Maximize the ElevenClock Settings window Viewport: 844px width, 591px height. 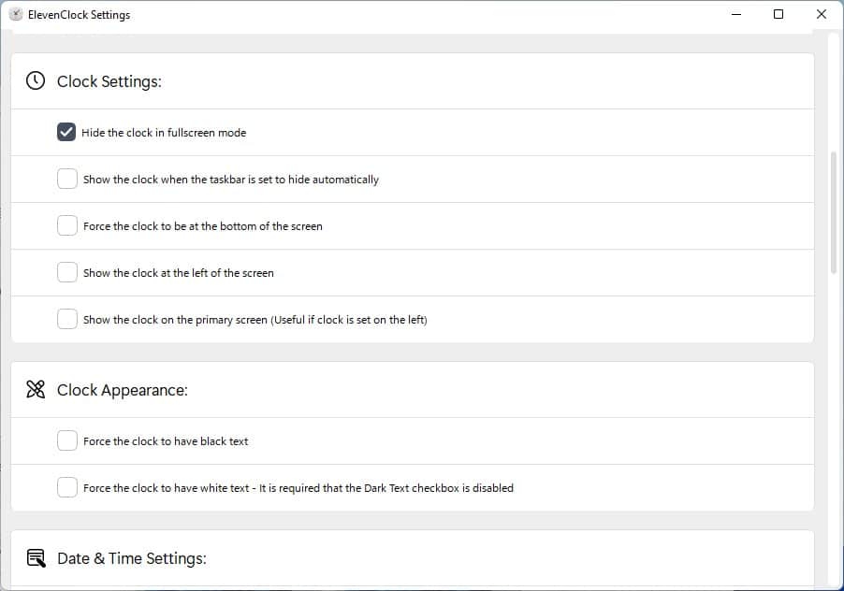(779, 15)
